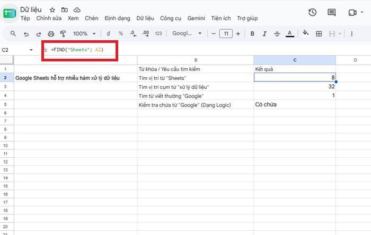Image resolution: width=371 pixels, height=235 pixels.
Task: Open the fill color picker
Action: tap(306, 33)
